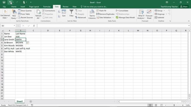
Task: Click Recent Sources
Action: [25, 18]
